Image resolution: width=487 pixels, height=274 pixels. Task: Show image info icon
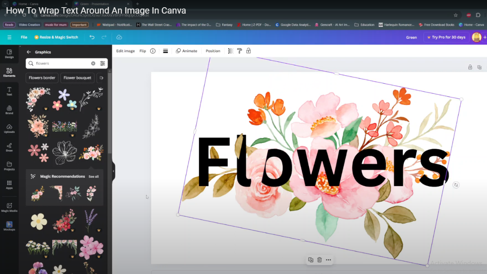tap(153, 51)
